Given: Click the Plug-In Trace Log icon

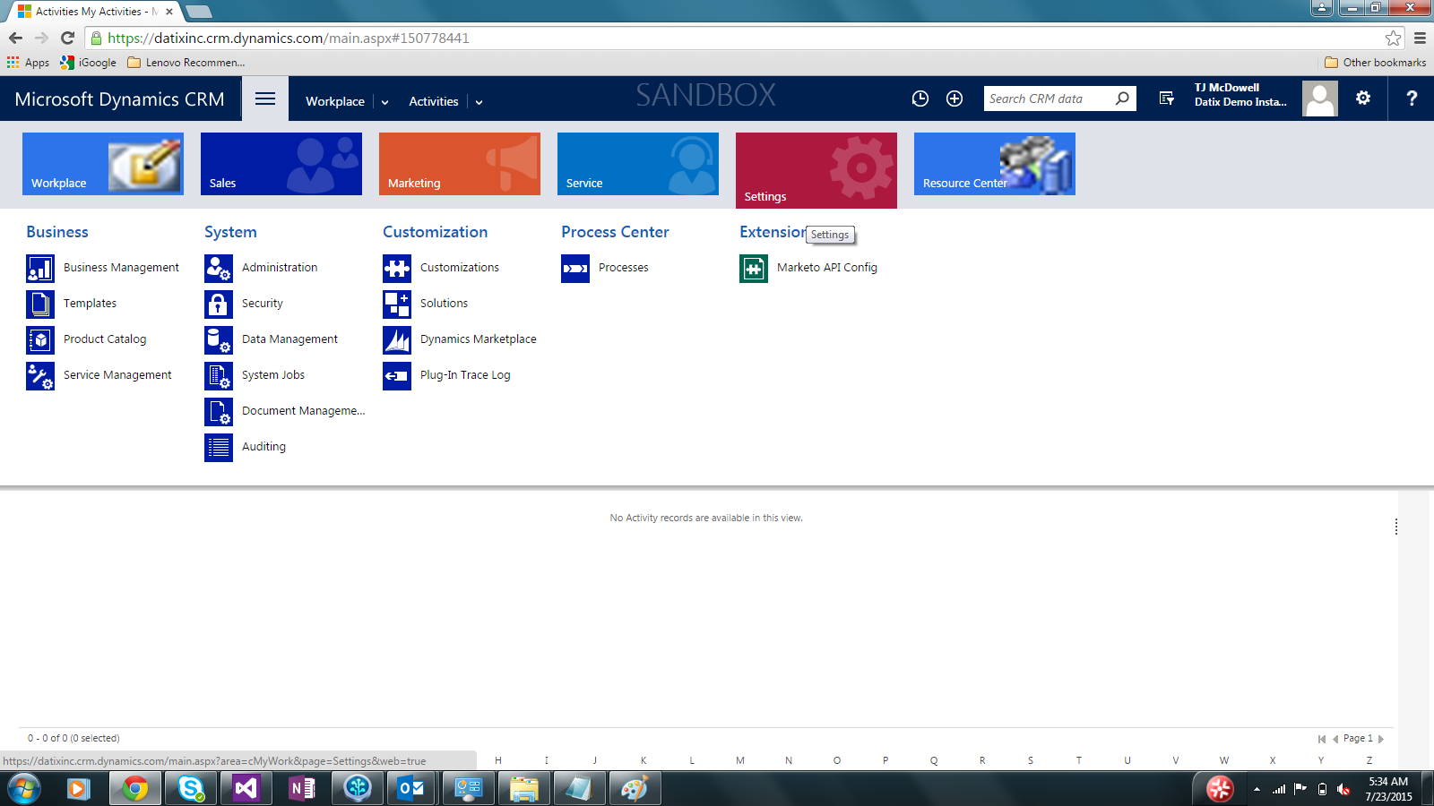Looking at the screenshot, I should click(397, 375).
